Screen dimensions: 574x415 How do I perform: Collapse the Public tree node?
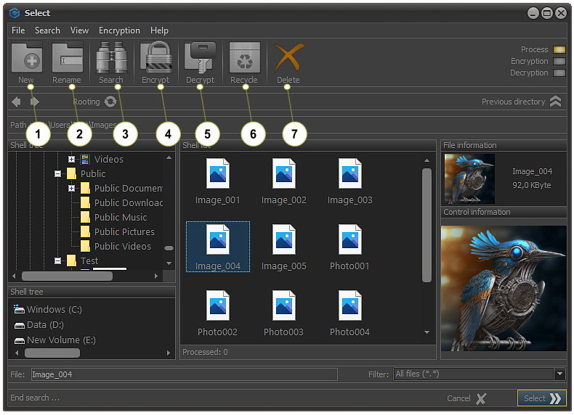click(57, 173)
